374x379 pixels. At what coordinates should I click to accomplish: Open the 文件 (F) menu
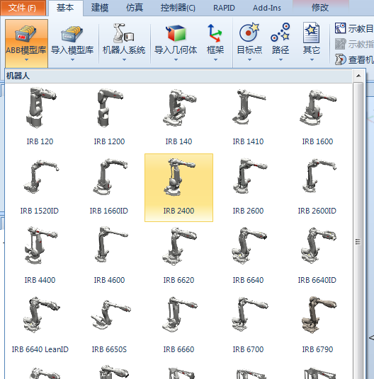point(23,8)
